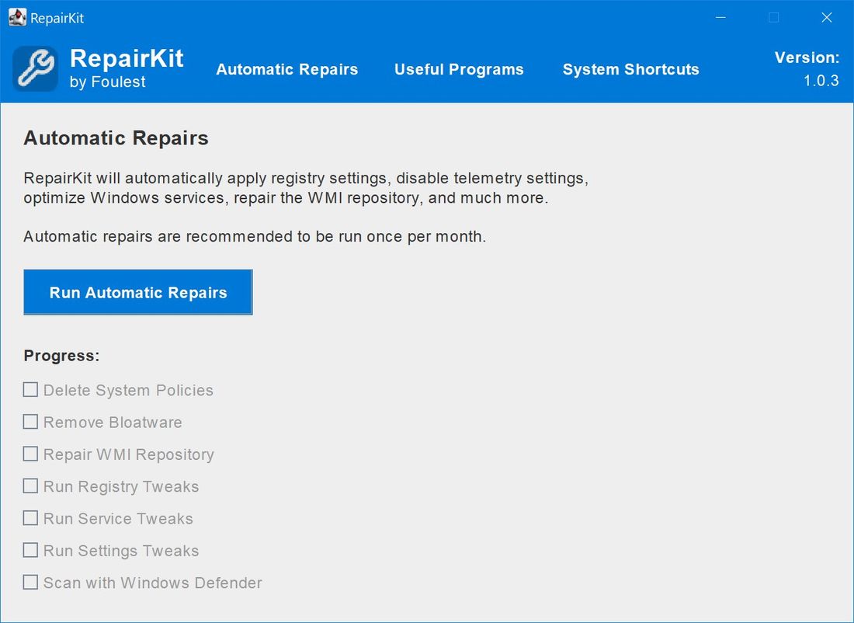Click the Progress label
The width and height of the screenshot is (854, 623).
tap(61, 356)
